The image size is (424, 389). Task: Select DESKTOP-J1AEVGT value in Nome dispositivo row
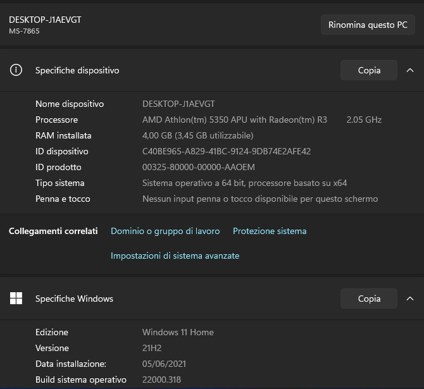(x=178, y=104)
